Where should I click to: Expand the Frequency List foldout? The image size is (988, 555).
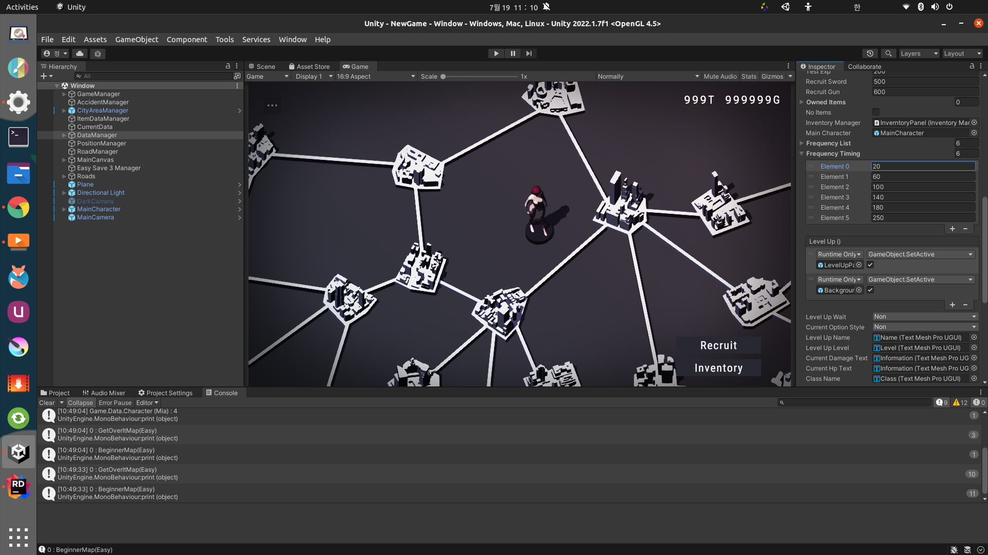pyautogui.click(x=802, y=143)
